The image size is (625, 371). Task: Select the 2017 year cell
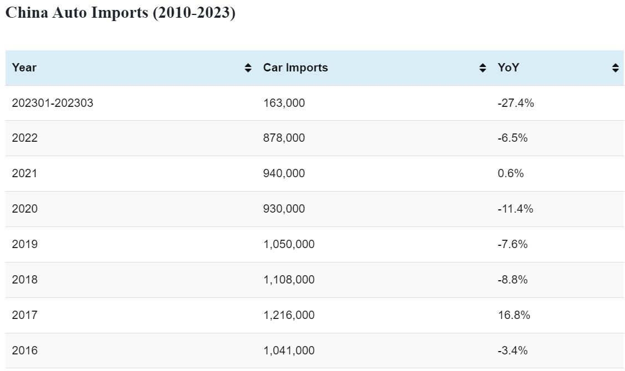pyautogui.click(x=25, y=315)
